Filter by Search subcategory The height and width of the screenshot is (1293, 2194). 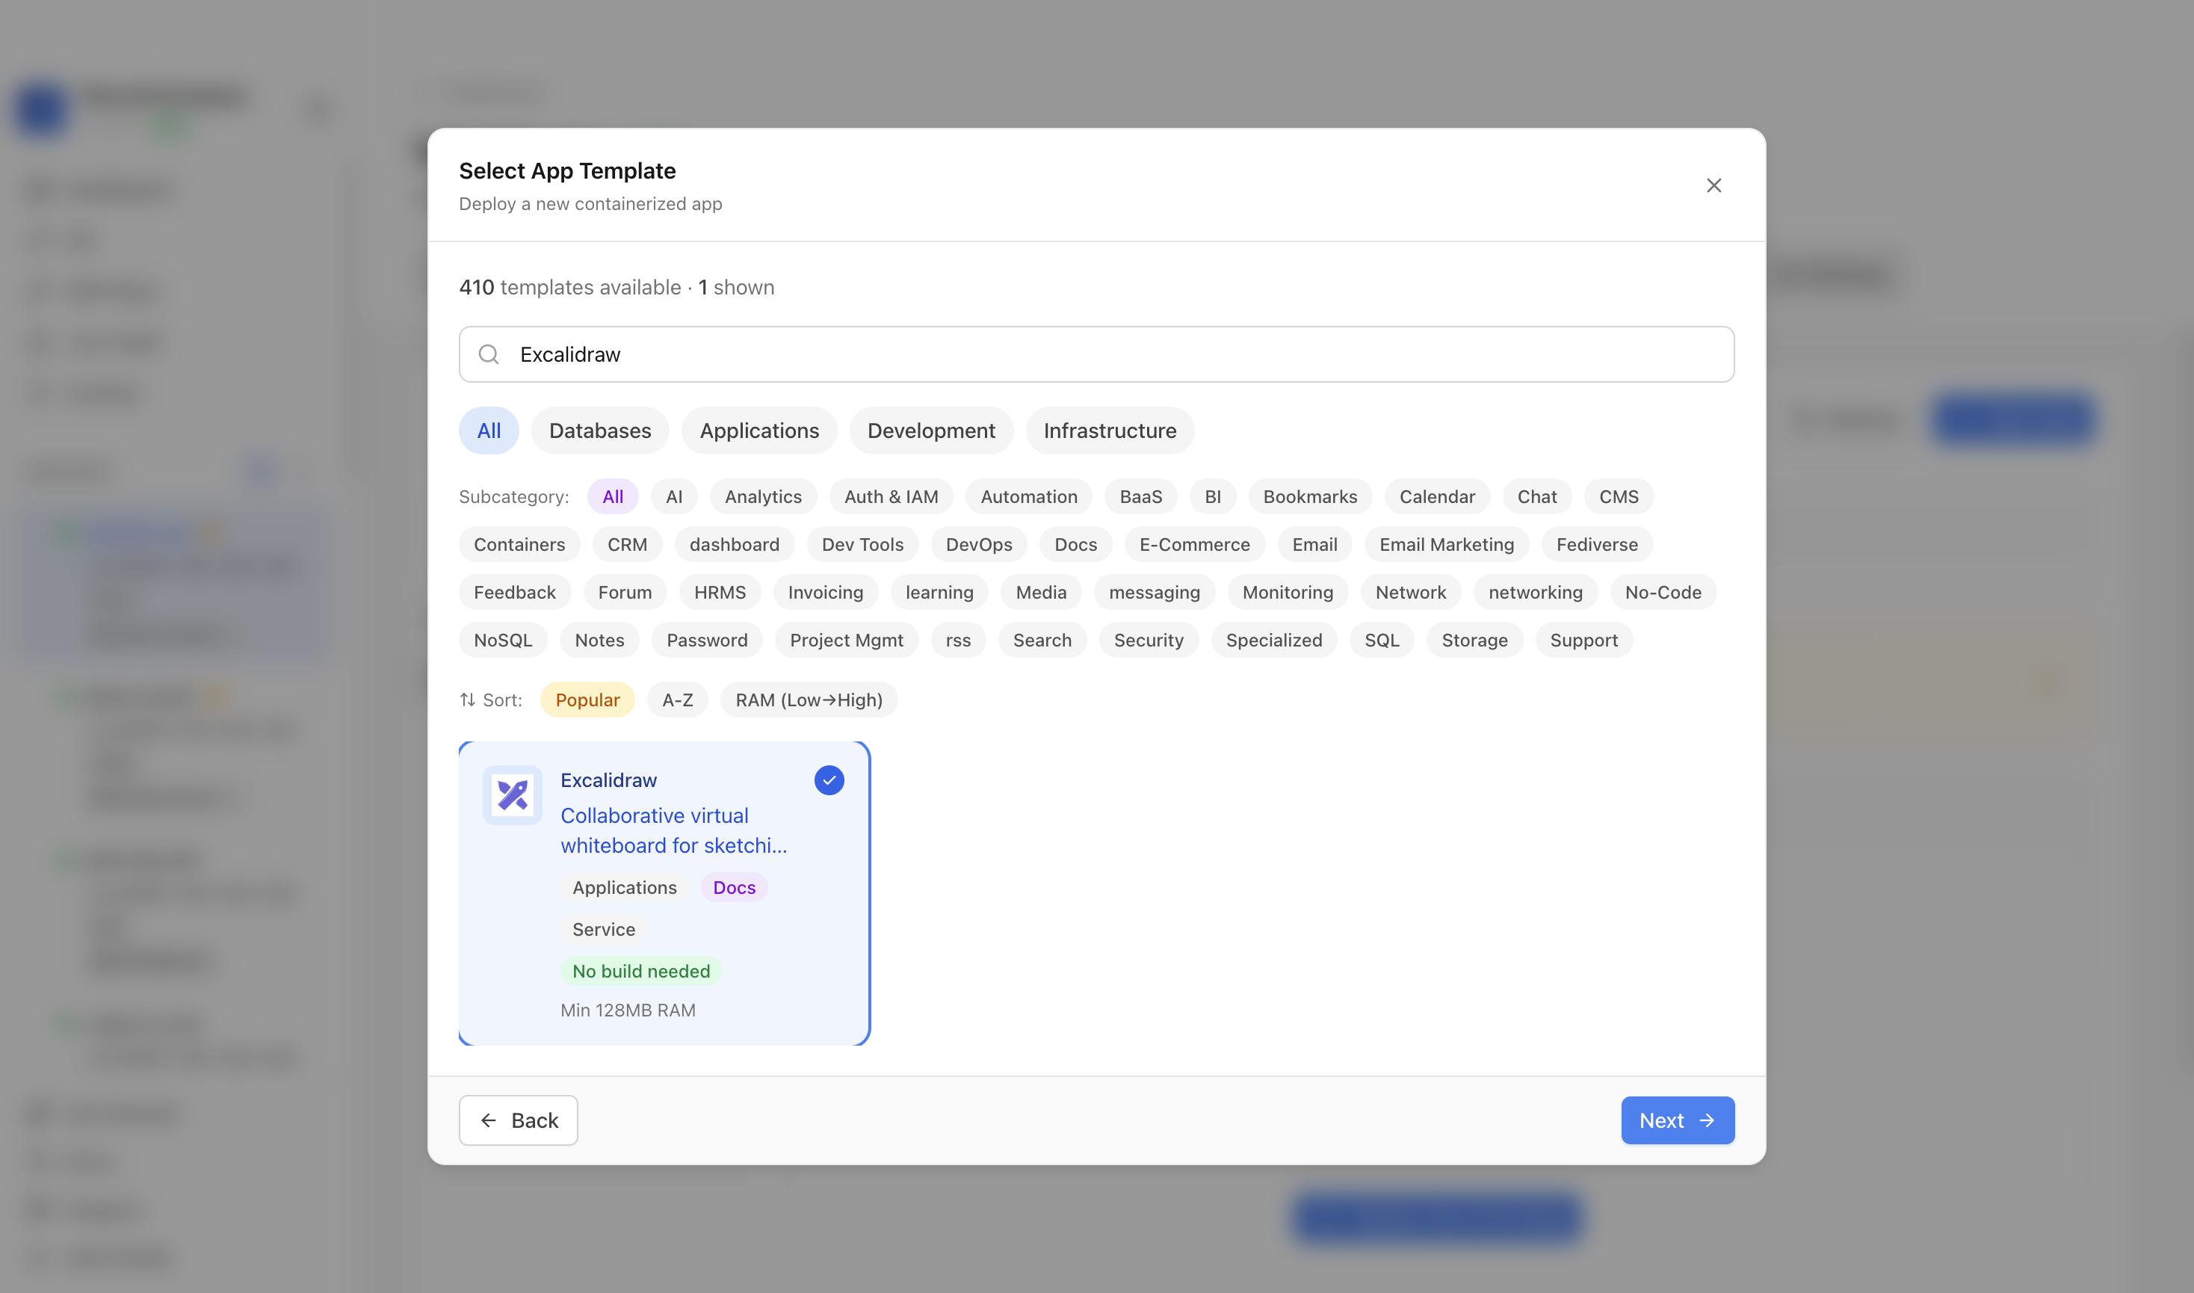pos(1042,641)
